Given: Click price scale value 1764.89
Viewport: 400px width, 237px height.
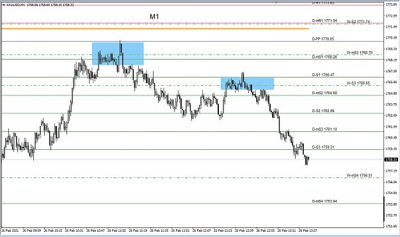Looking at the screenshot, I should (391, 94).
